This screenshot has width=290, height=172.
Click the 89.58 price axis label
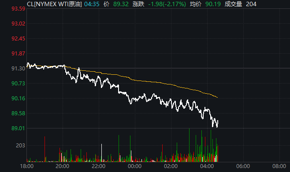click(19, 113)
